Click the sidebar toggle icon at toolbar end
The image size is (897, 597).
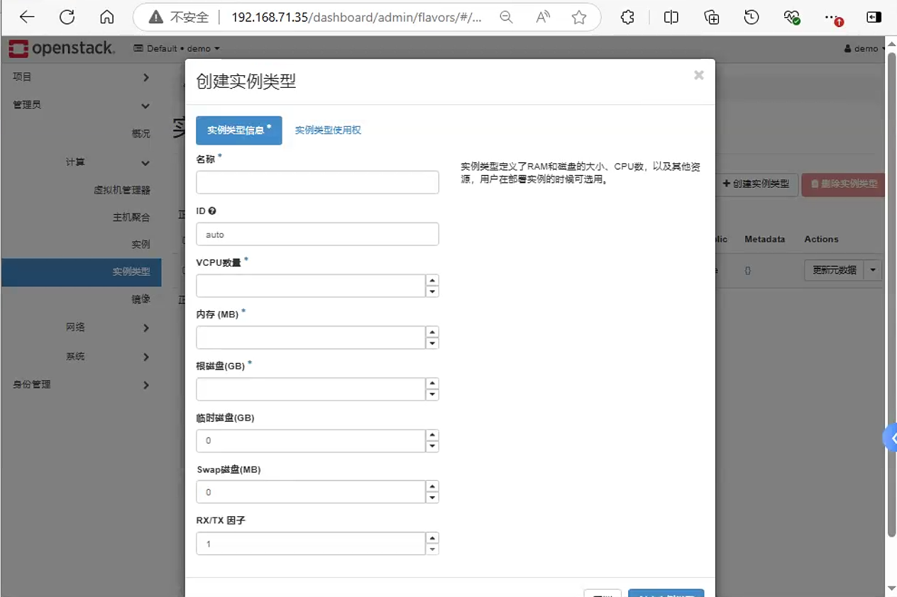(x=874, y=18)
